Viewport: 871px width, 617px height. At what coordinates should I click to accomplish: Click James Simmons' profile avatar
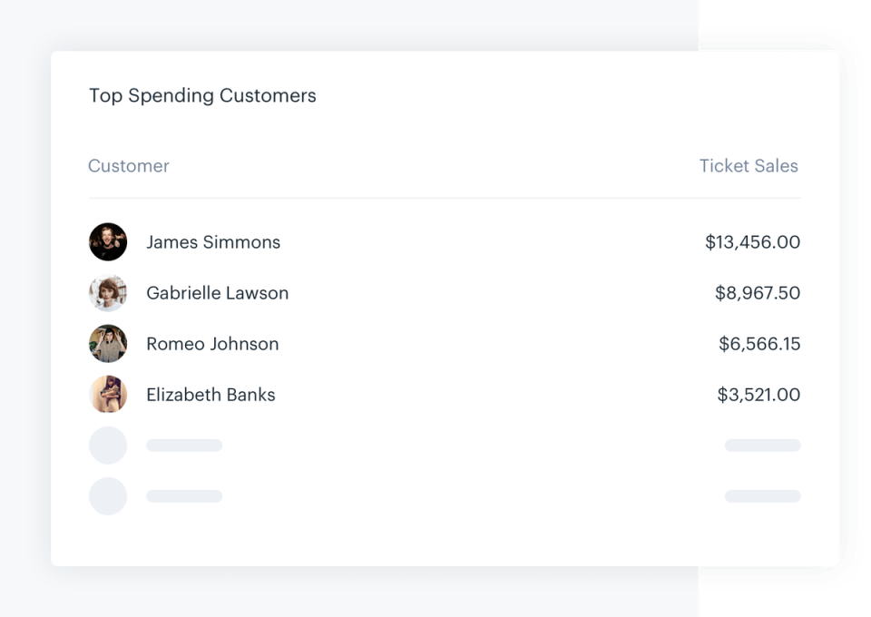pyautogui.click(x=108, y=242)
